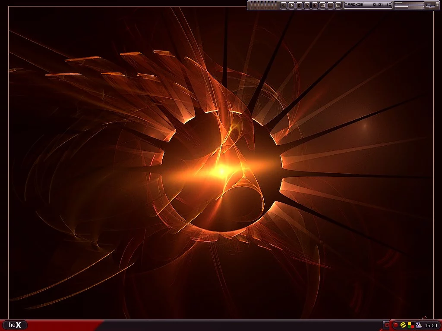Click the EN language indicator in taskbar

(386, 325)
